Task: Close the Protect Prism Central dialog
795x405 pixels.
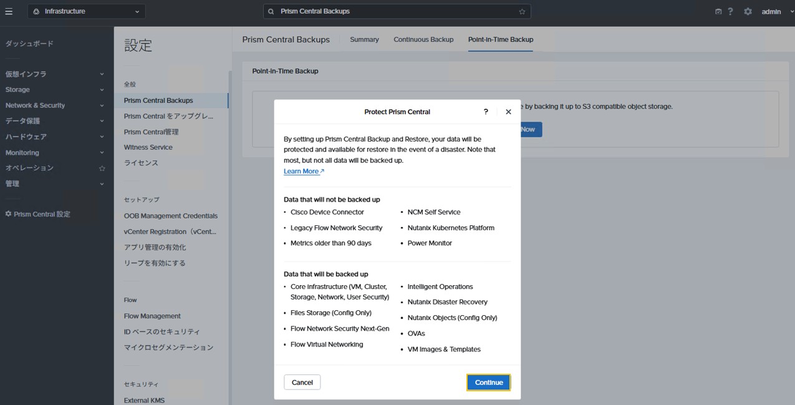Action: tap(508, 112)
